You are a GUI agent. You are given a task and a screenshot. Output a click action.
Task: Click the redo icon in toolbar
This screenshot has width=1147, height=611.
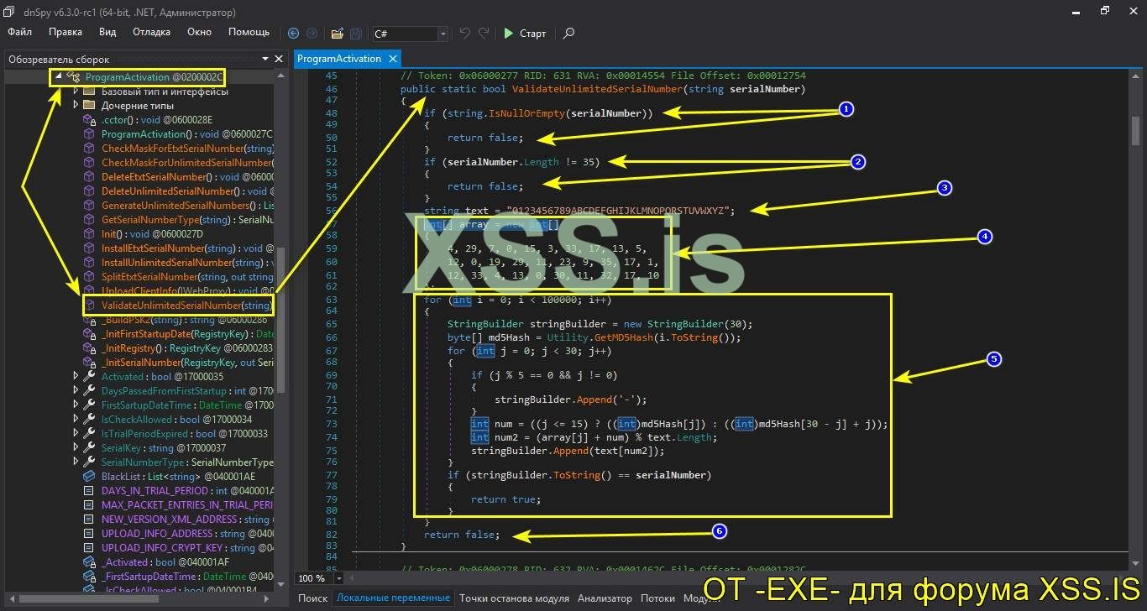484,34
